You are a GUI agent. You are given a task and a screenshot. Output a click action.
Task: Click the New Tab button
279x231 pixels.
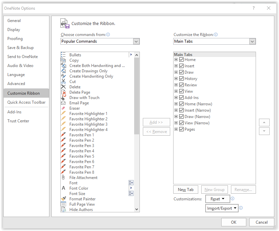tap(186, 190)
